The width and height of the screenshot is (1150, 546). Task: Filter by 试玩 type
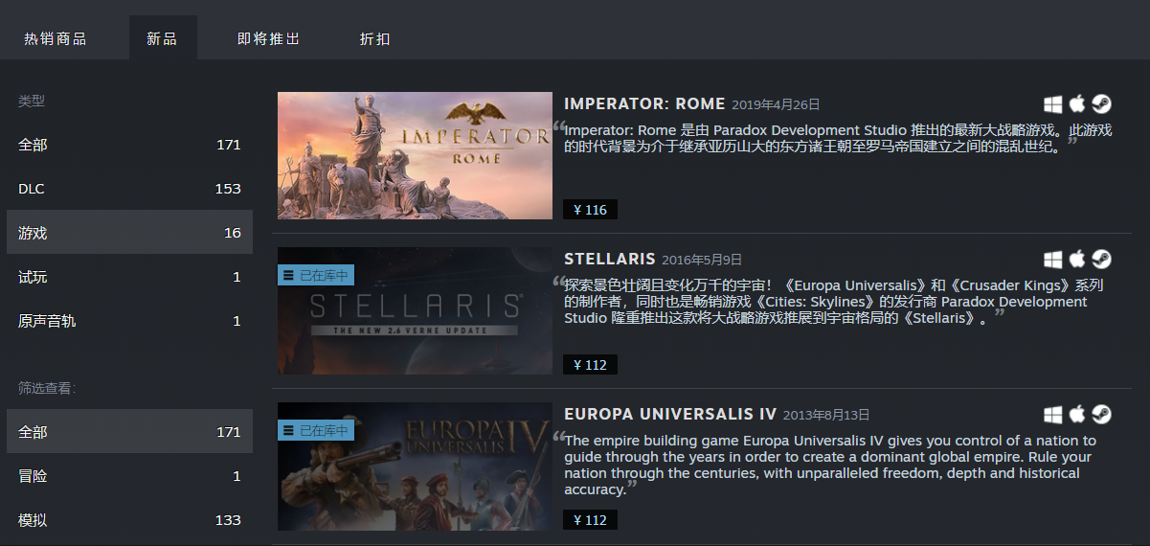[129, 277]
